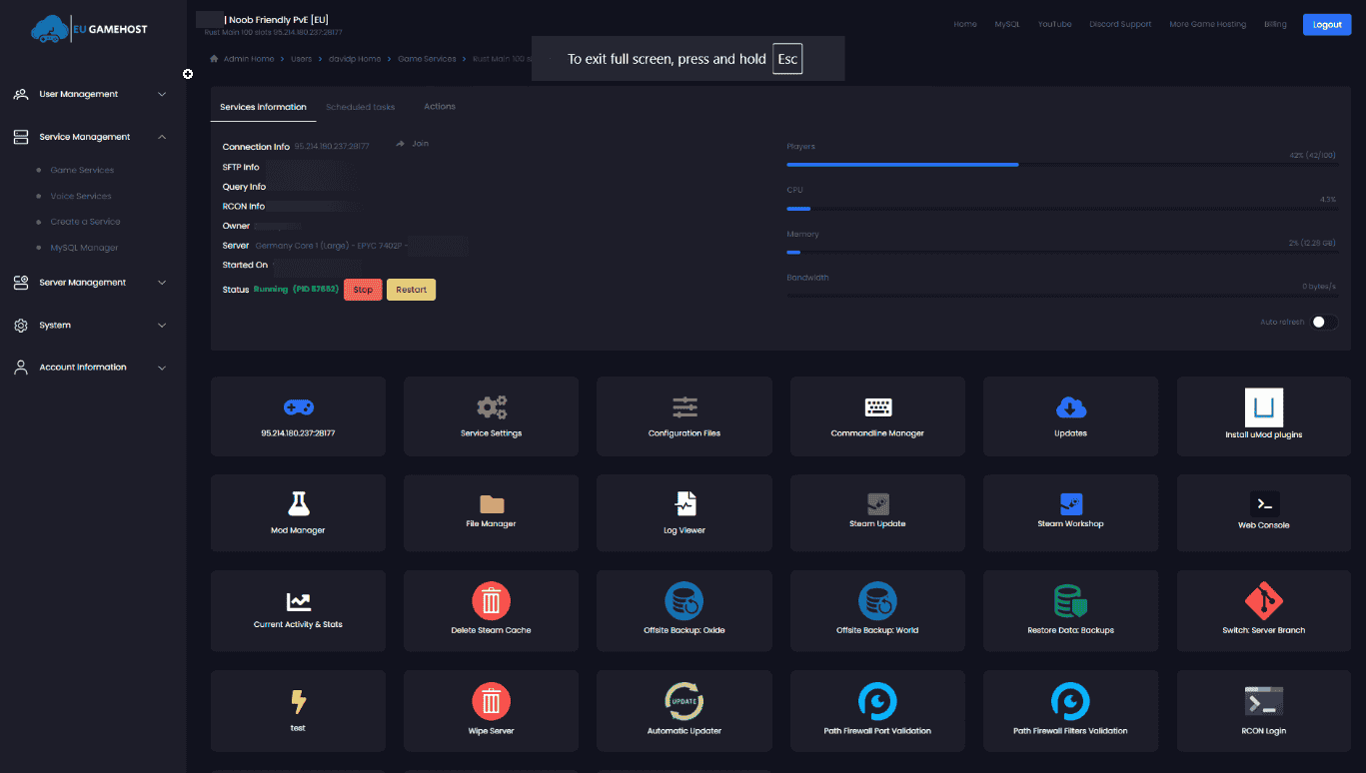Switch to Scheduled tasks tab
Screen dimensions: 1366x773
point(361,107)
